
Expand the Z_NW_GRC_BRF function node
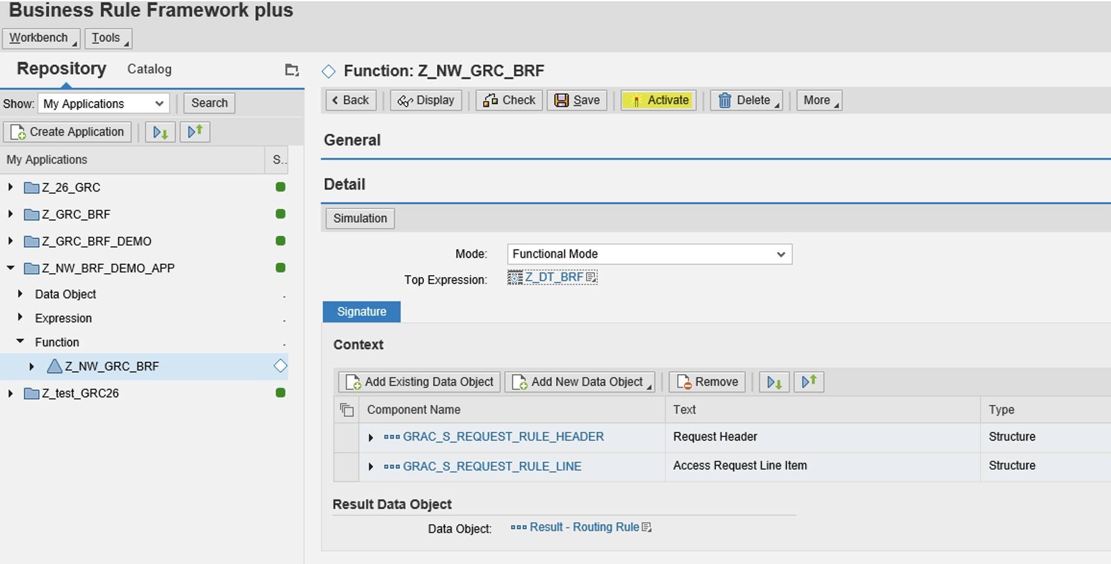point(31,366)
